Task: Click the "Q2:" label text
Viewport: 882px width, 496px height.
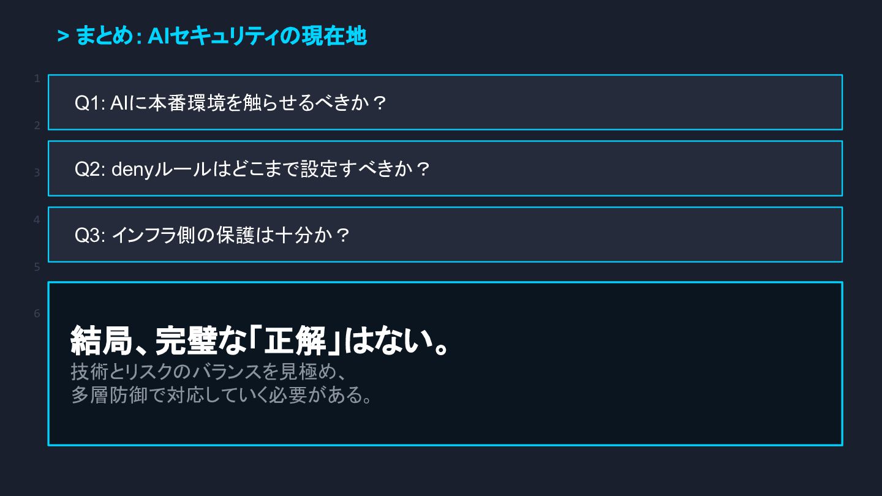Action: click(91, 169)
